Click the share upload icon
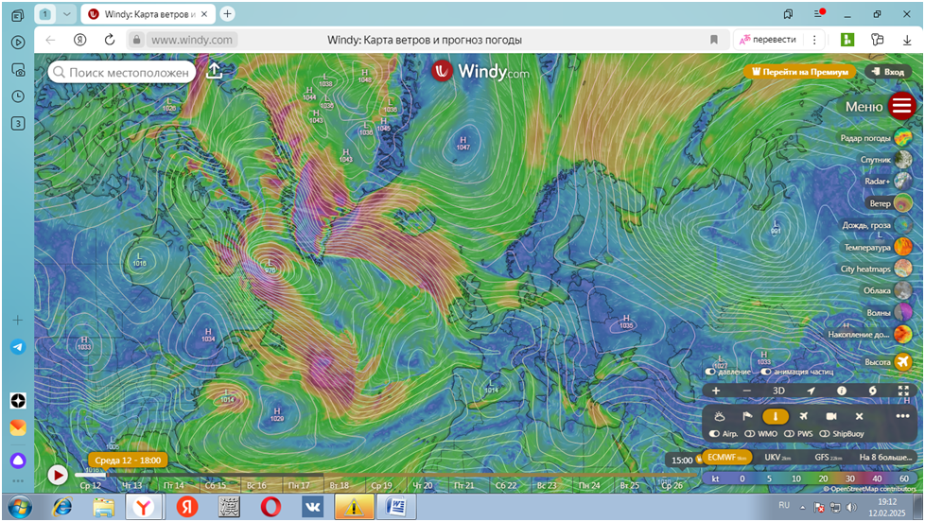The height and width of the screenshot is (522, 925). coord(214,71)
